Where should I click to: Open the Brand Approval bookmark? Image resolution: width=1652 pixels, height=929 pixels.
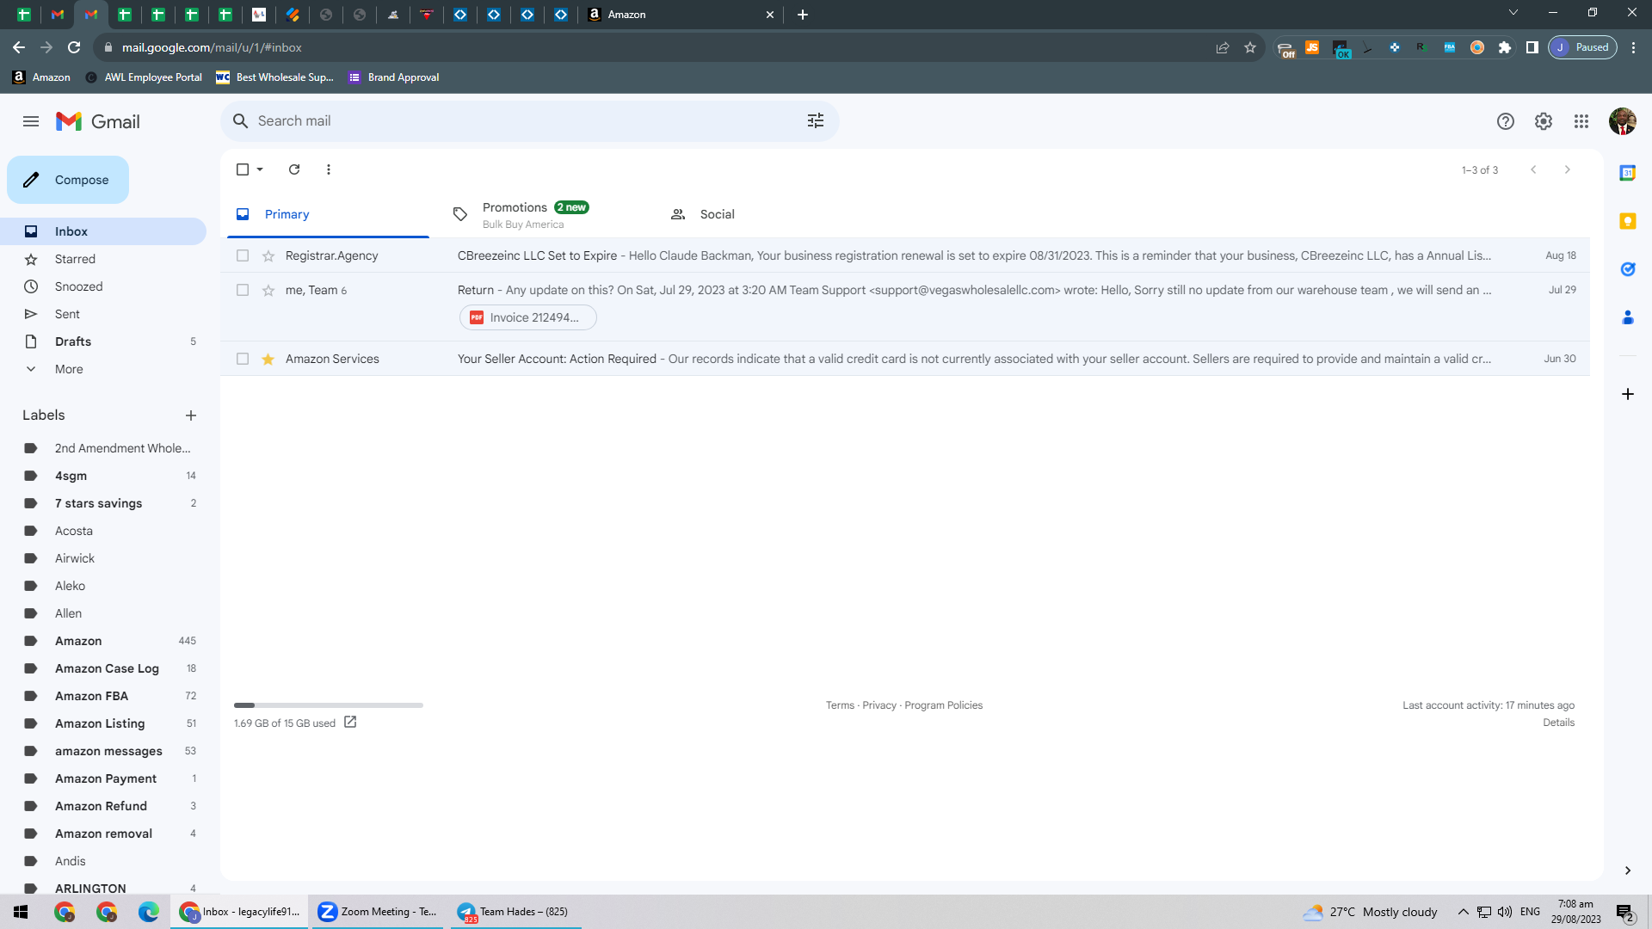coord(394,77)
